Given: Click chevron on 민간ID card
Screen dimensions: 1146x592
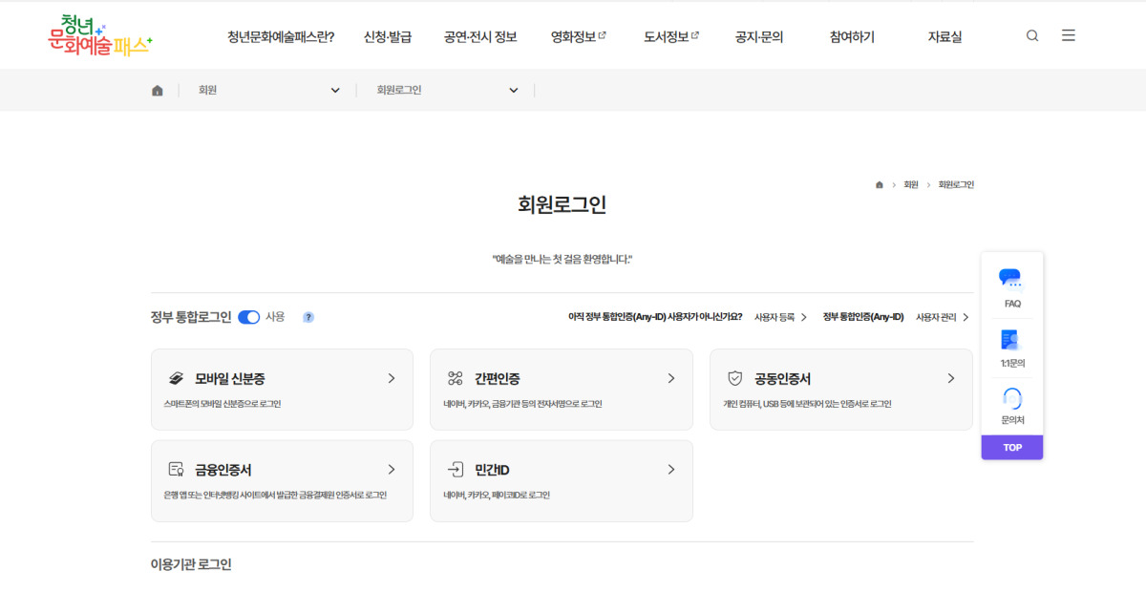Looking at the screenshot, I should pos(671,470).
